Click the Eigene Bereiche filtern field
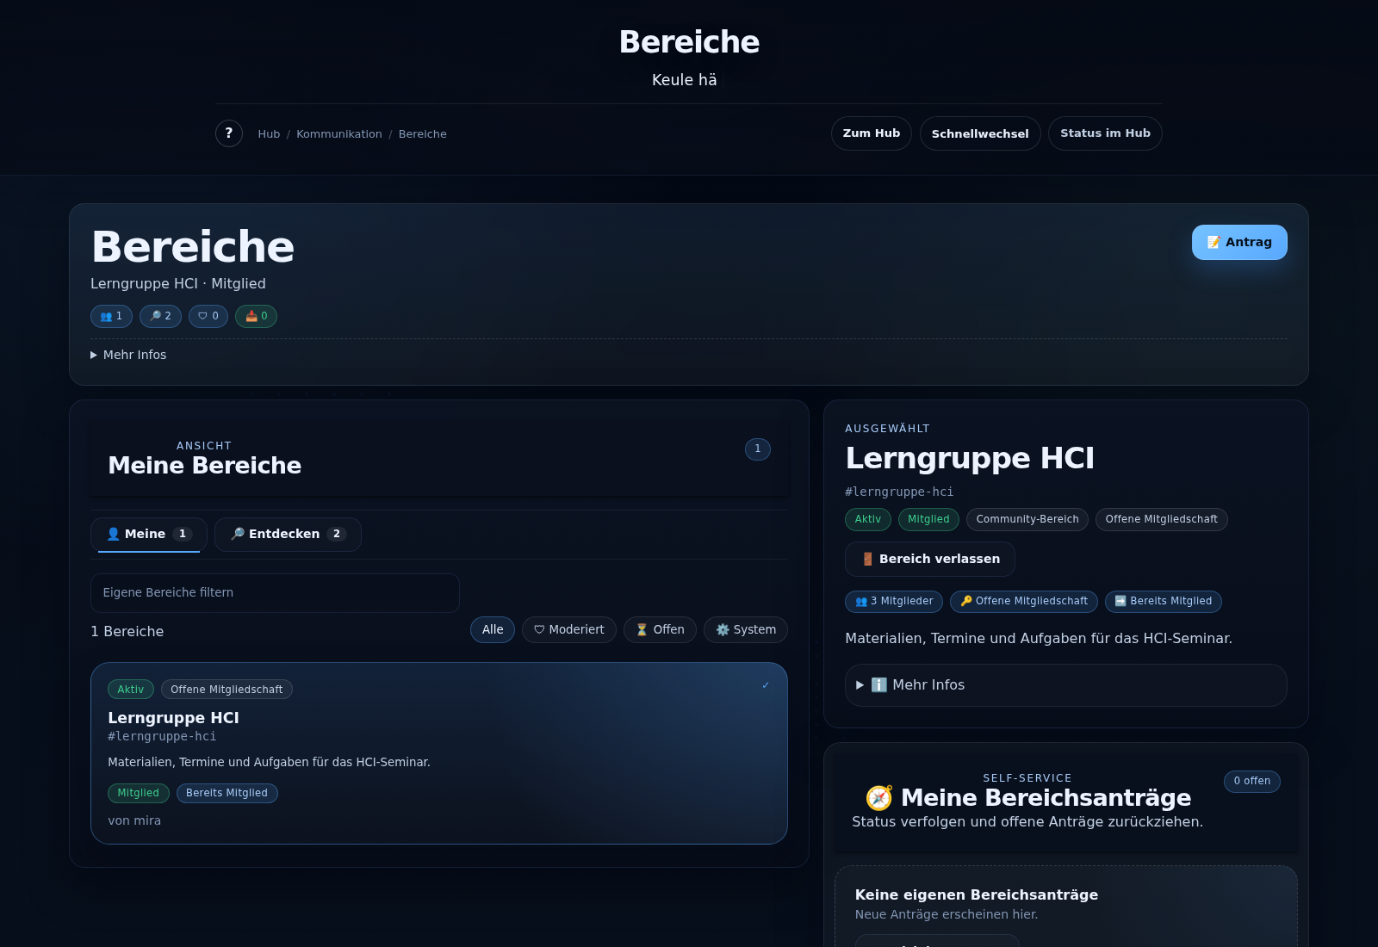This screenshot has height=947, width=1378. [x=275, y=592]
